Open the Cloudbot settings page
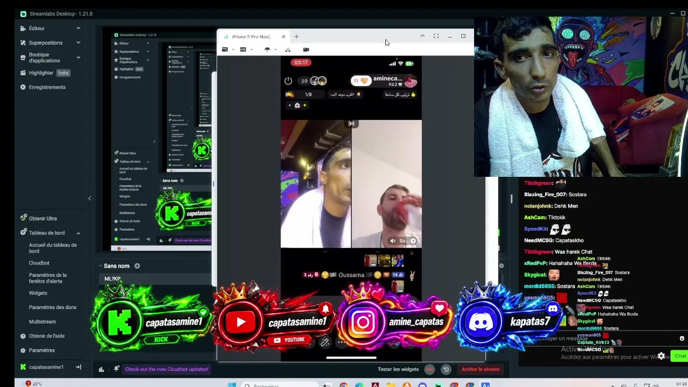 tap(39, 263)
